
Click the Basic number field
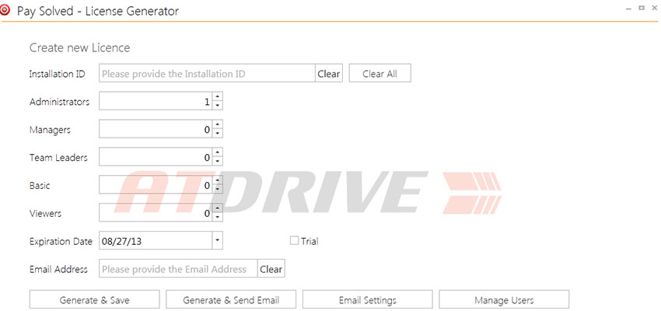(156, 184)
